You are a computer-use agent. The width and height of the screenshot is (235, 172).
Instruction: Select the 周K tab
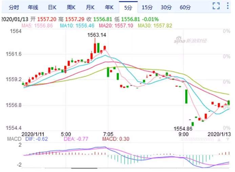tap(71, 7)
